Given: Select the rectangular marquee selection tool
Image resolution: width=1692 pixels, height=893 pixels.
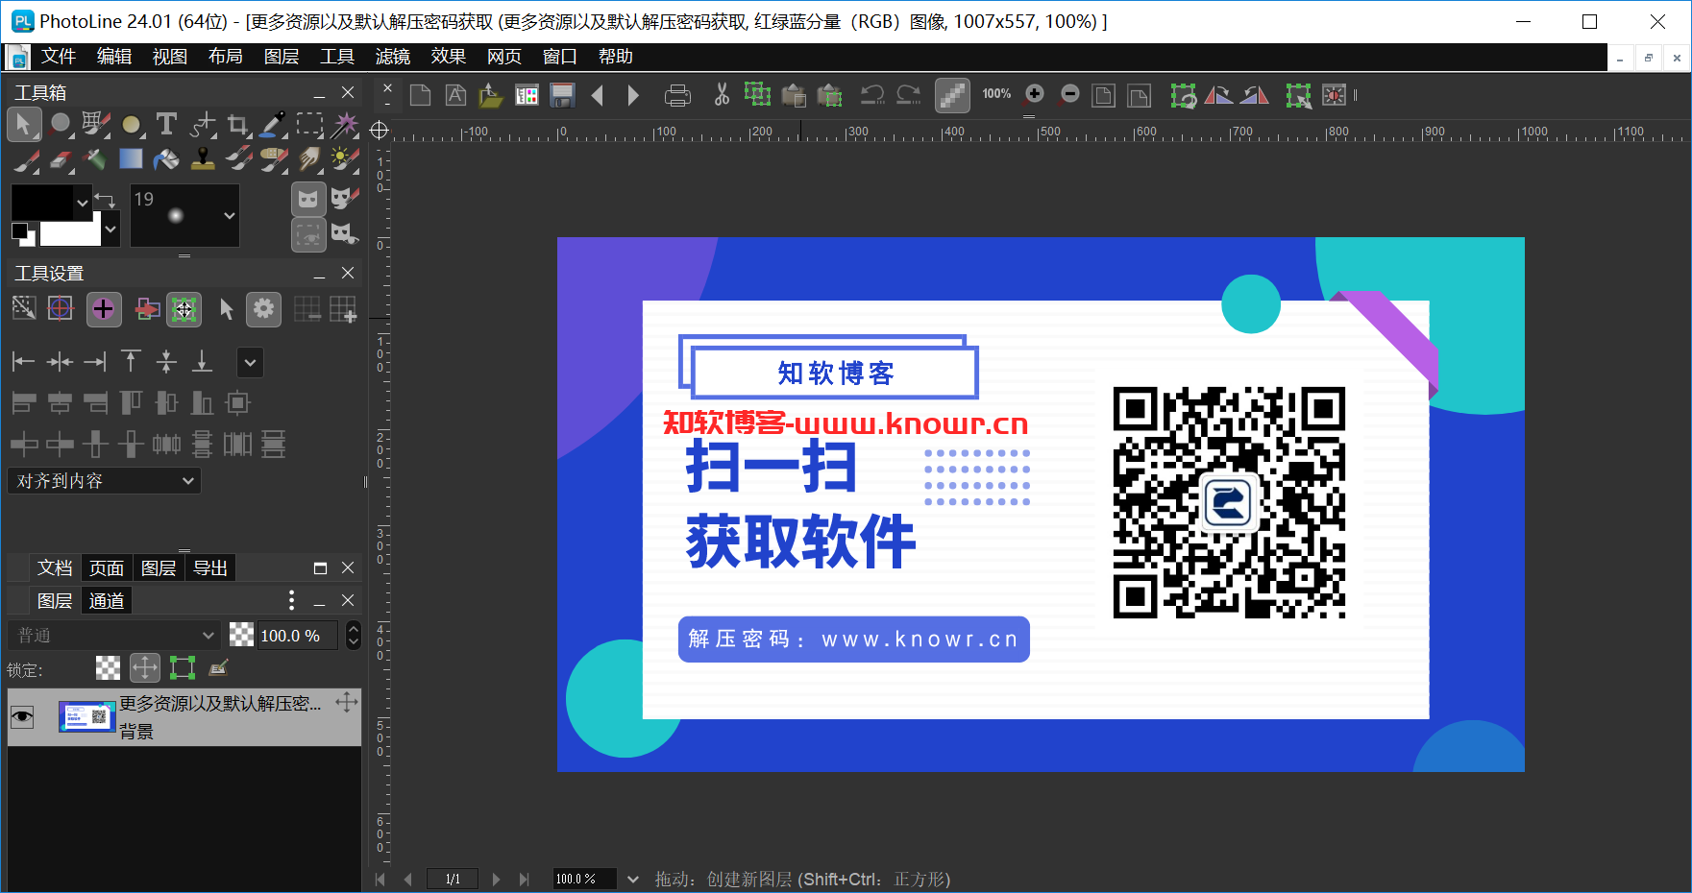Looking at the screenshot, I should coord(309,124).
